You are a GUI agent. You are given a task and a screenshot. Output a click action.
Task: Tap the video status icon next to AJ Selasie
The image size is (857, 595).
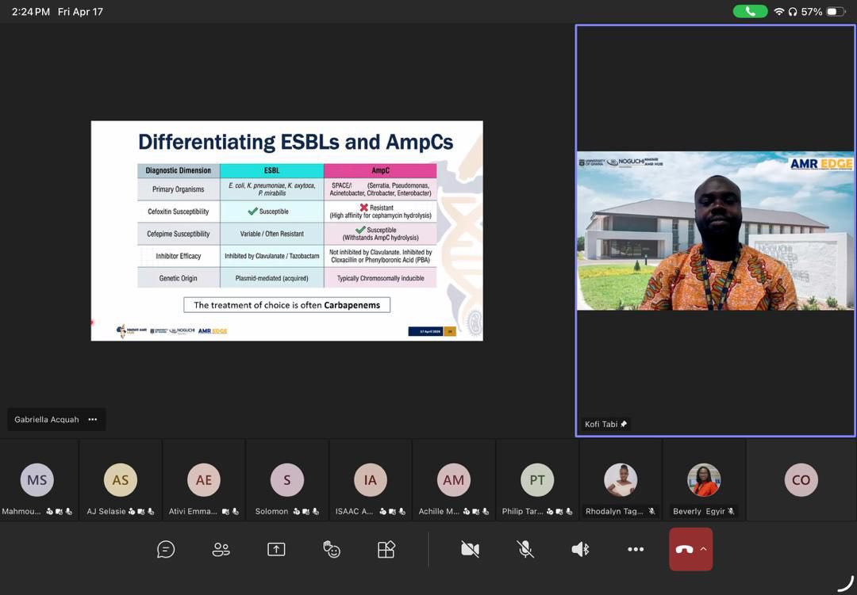(x=140, y=511)
